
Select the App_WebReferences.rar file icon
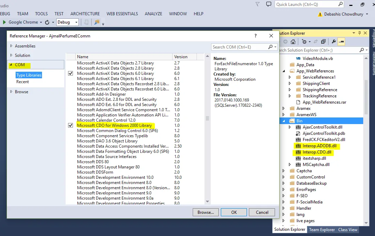(298, 102)
